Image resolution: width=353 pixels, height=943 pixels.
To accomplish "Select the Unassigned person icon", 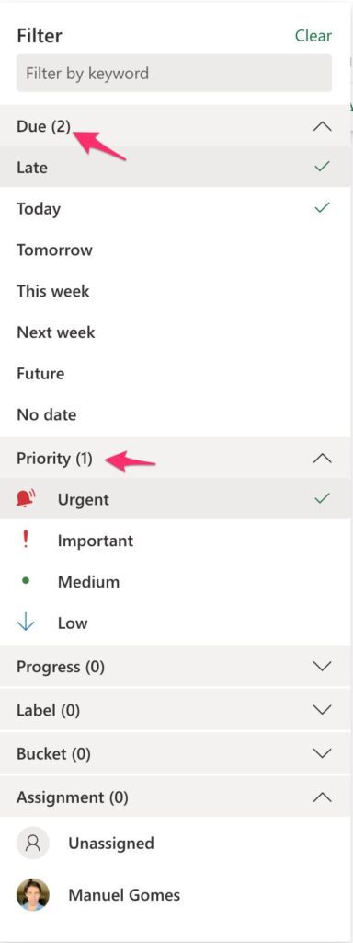I will tap(33, 843).
